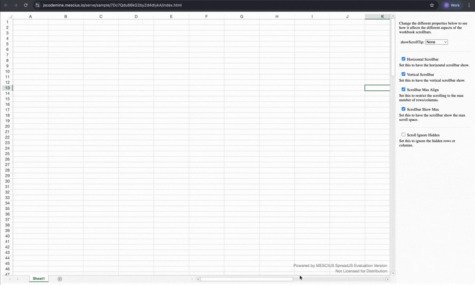Open the showScrollTip dropdown
Image resolution: width=475 pixels, height=285 pixels.
click(436, 42)
